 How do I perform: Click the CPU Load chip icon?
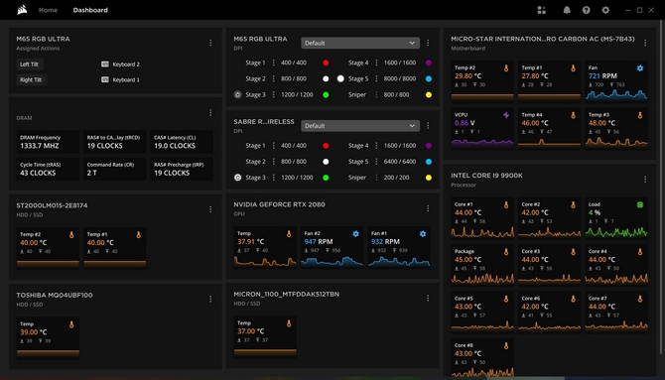click(x=640, y=204)
